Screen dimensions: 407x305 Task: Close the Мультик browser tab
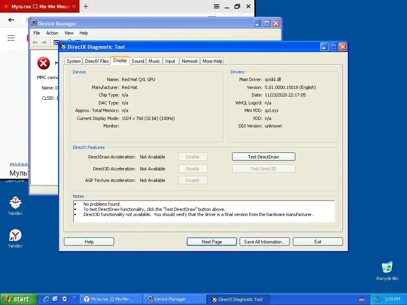coord(74,6)
